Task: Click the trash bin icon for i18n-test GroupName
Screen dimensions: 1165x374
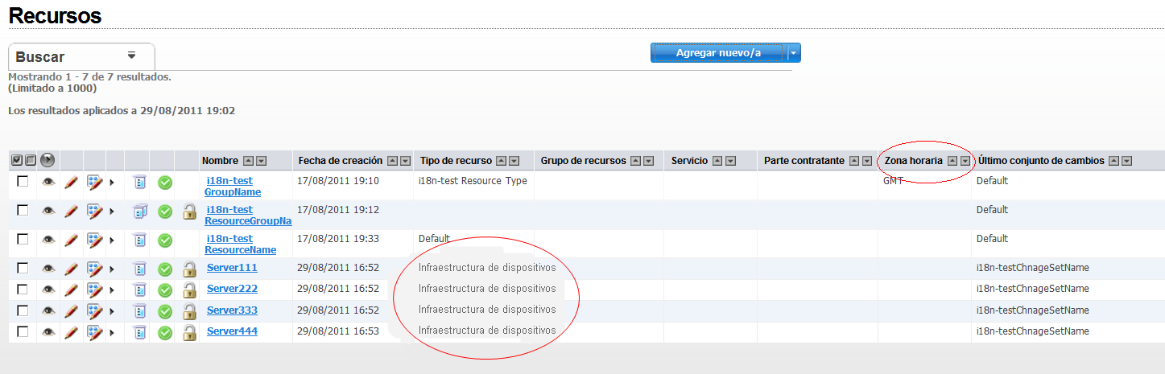Action: 140,183
